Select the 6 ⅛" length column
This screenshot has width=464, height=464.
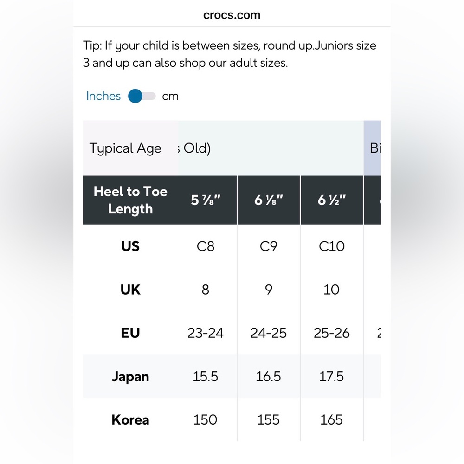(x=268, y=200)
